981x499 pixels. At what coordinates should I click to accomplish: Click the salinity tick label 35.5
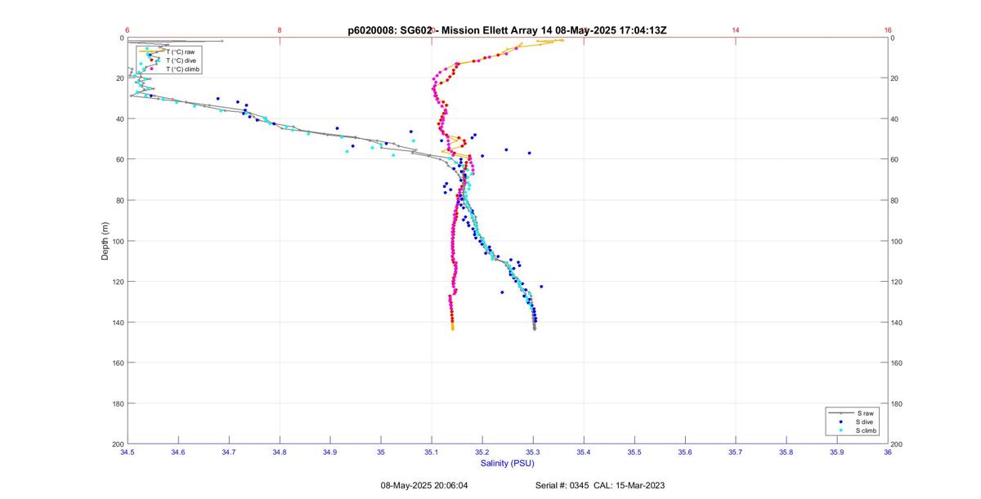tap(634, 452)
